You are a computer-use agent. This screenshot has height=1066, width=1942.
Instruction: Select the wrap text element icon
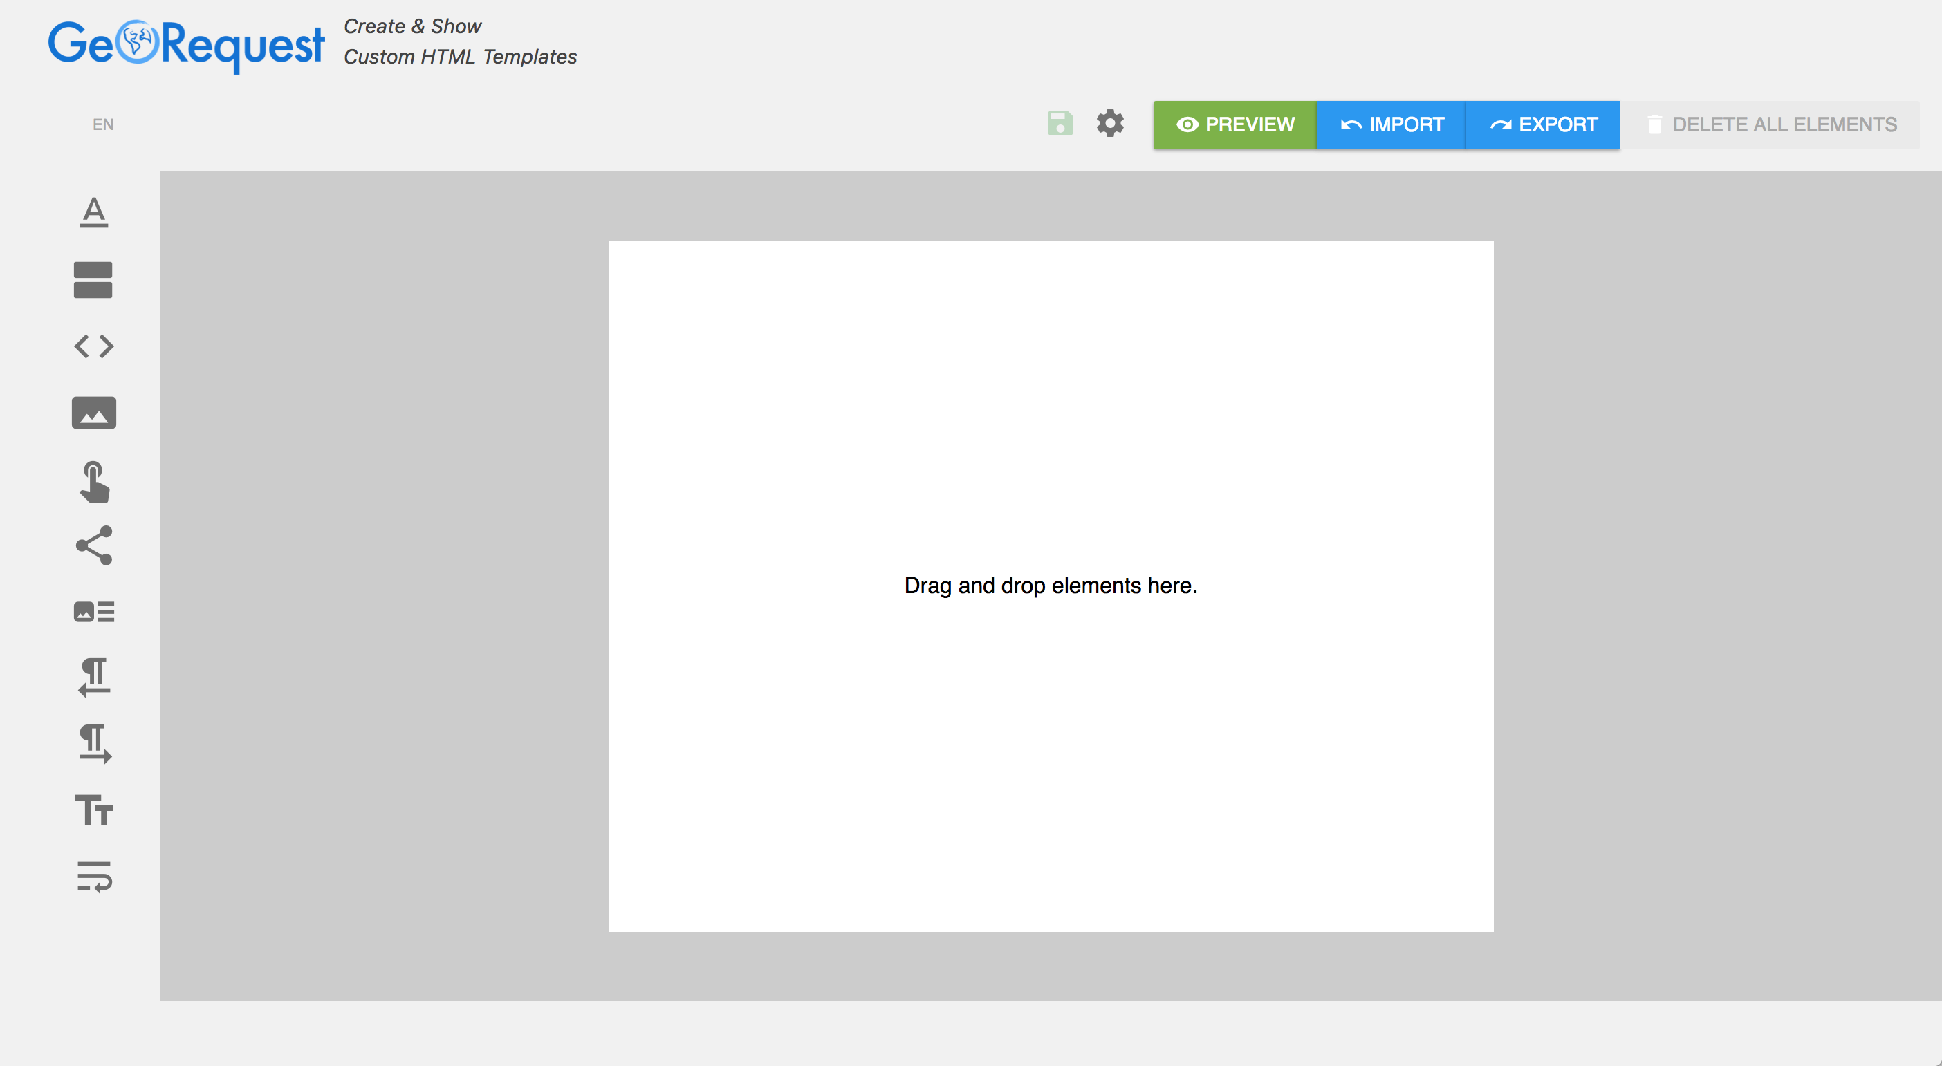[93, 877]
